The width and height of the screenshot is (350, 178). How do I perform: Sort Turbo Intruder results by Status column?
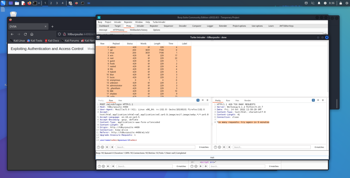coord(130,43)
